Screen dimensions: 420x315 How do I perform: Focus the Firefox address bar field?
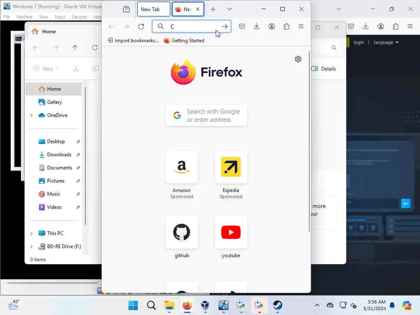pos(191,27)
